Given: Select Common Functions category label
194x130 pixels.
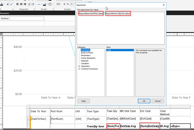Looking at the screenshot, I should pyautogui.click(x=89, y=69).
